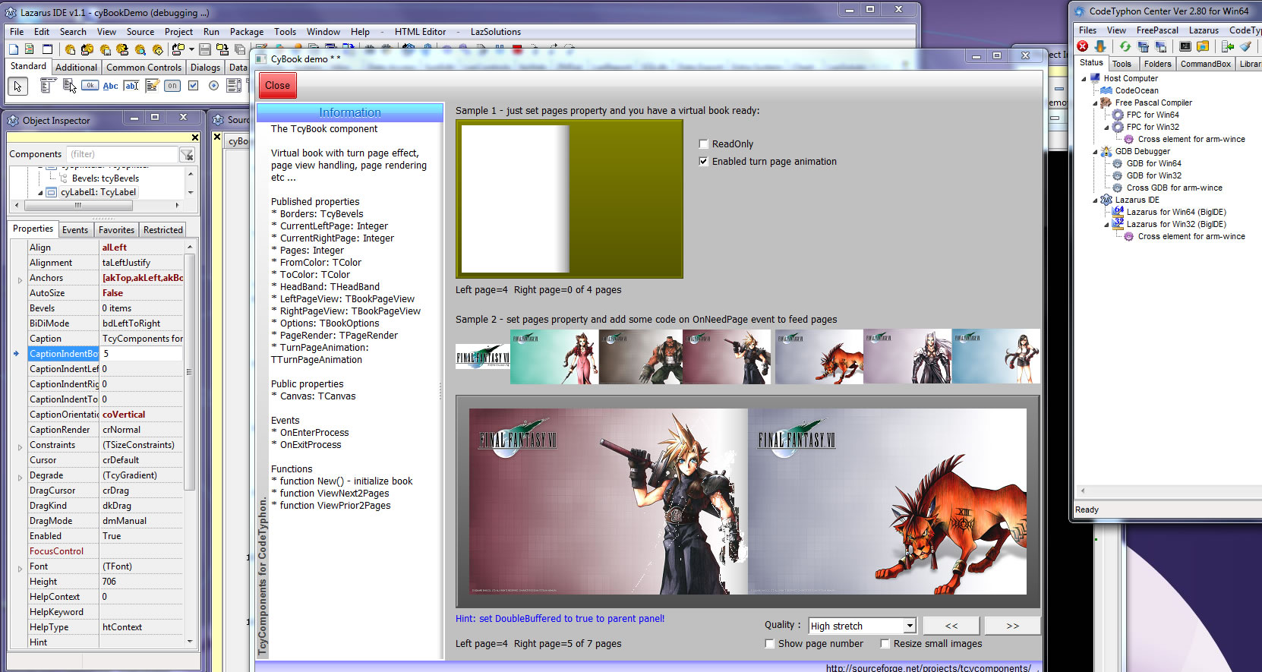Click the New Unit icon in Lazarus toolbar
Viewport: 1262px width, 672px height.
coord(14,49)
